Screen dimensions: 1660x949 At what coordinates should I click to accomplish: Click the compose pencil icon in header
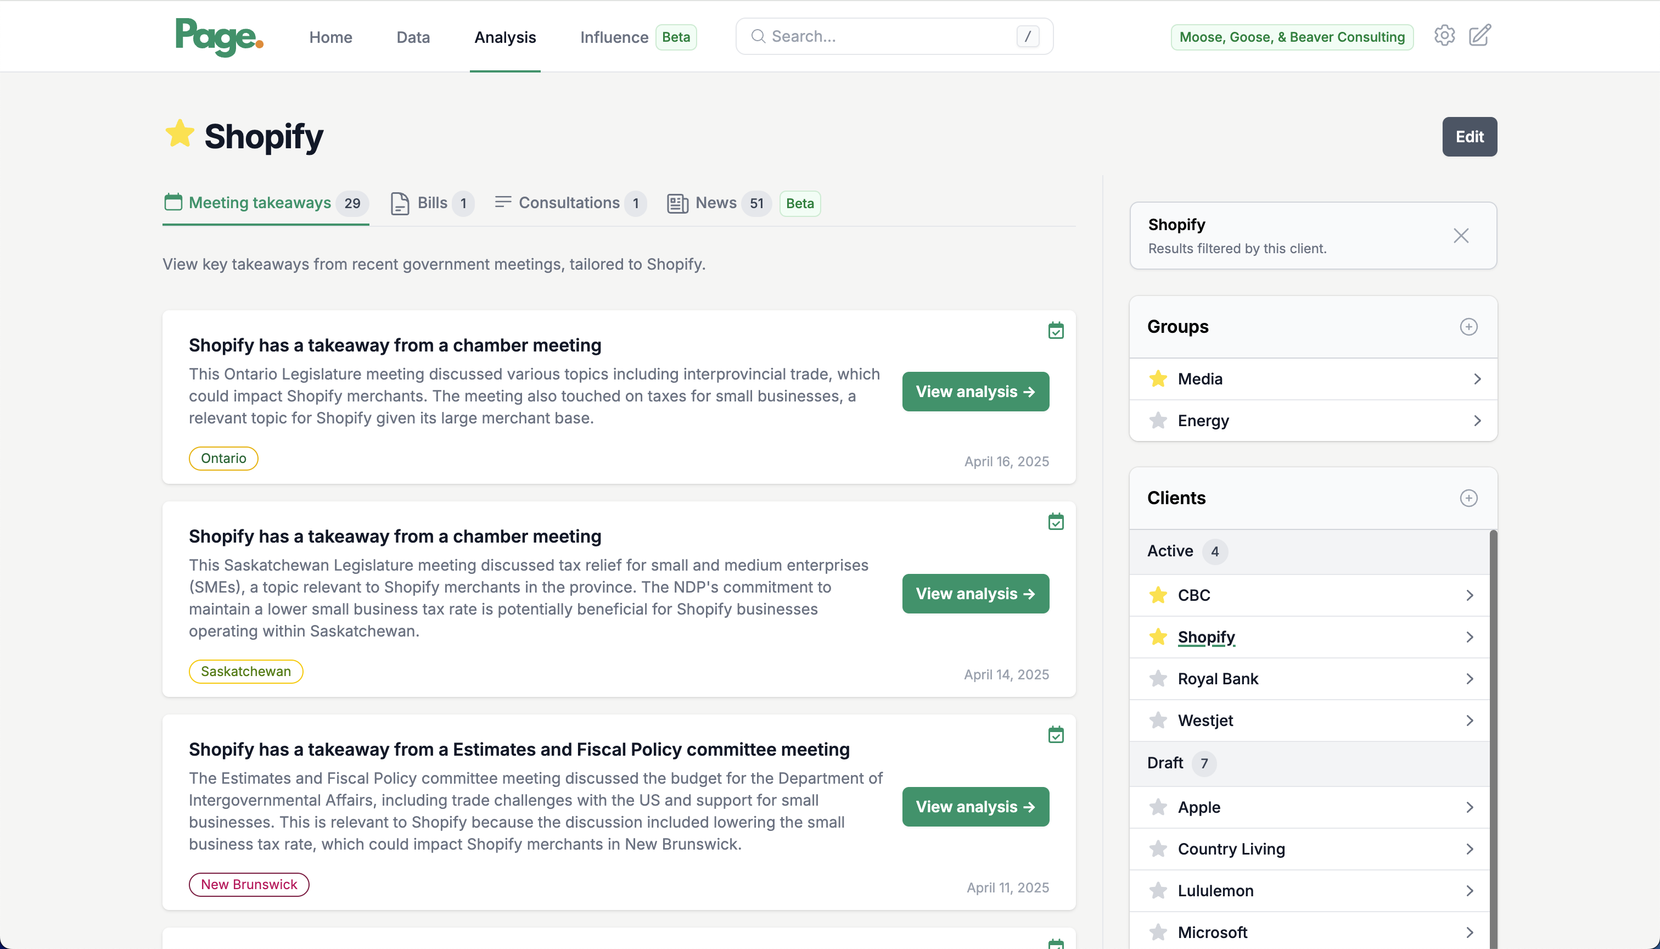coord(1479,36)
